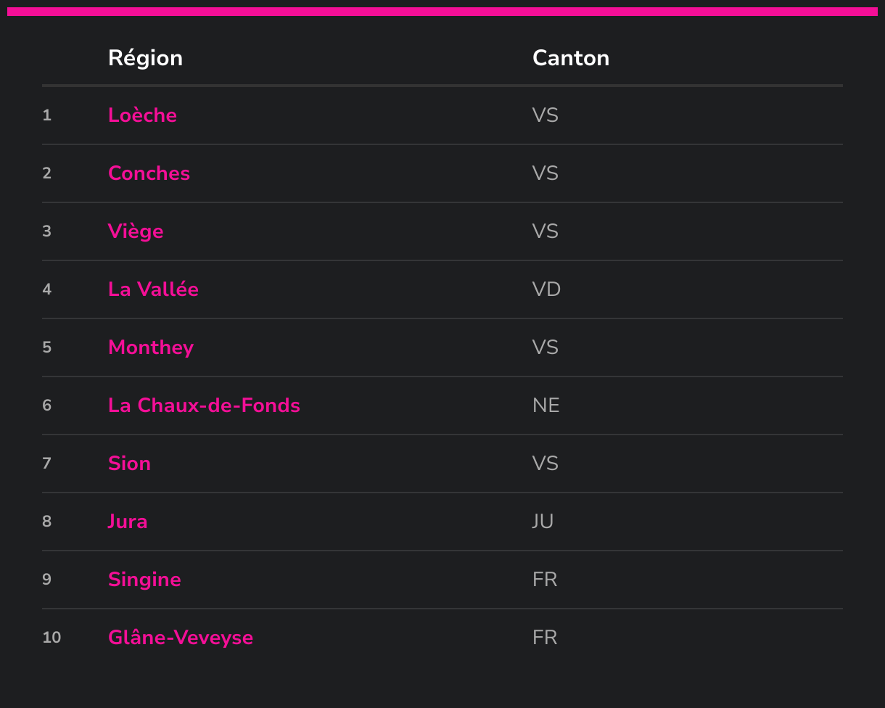Open the Sion region link
Image resolution: width=885 pixels, height=708 pixels.
click(129, 464)
